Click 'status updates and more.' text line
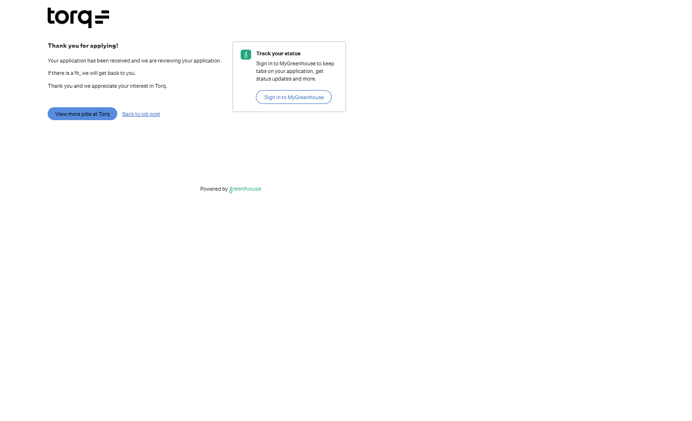This screenshot has width=692, height=421. tap(286, 79)
